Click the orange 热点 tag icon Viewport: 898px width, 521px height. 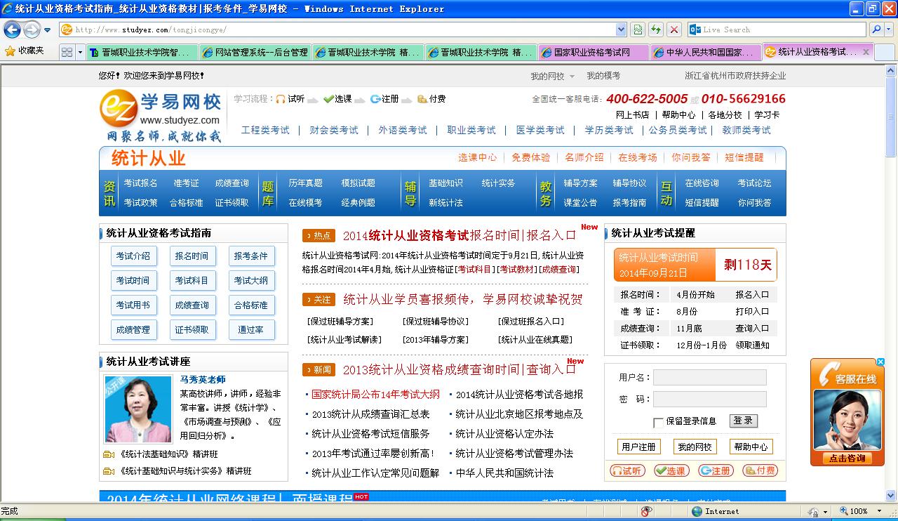319,236
